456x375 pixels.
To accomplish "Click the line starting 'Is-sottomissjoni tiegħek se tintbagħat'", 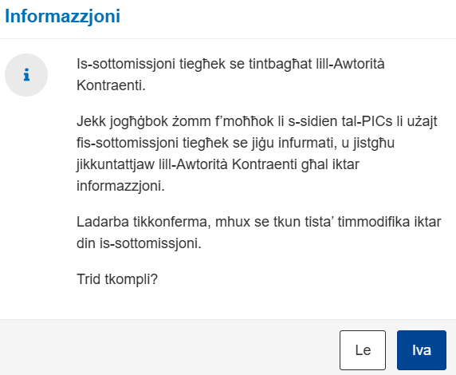I will 230,64.
